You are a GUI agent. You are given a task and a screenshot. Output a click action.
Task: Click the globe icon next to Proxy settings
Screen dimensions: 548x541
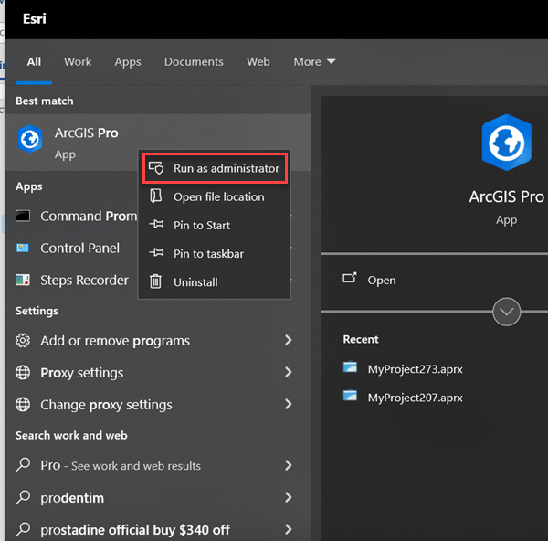click(23, 373)
